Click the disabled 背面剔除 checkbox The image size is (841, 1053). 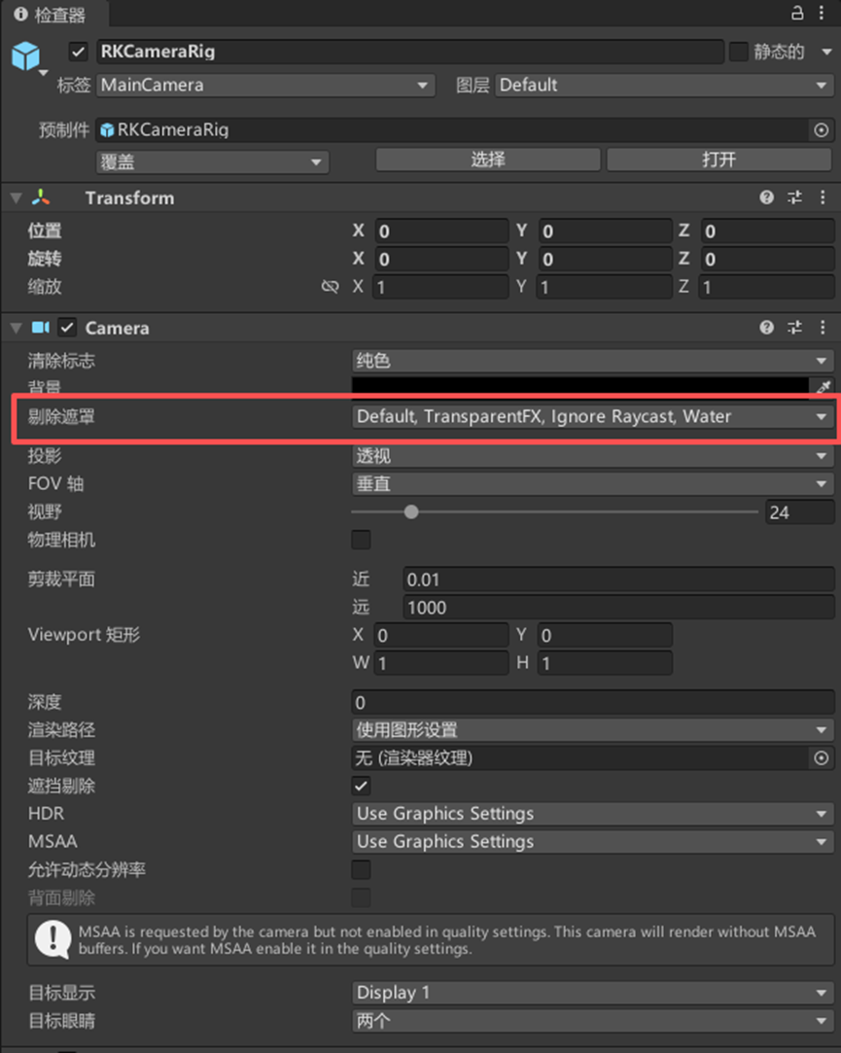361,897
